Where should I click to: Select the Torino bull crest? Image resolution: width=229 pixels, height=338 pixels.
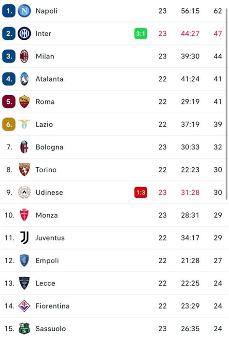pyautogui.click(x=24, y=170)
